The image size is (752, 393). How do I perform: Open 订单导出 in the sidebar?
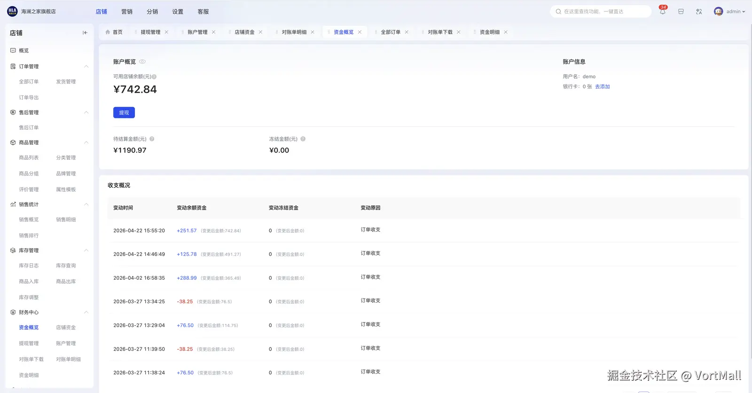tap(29, 98)
